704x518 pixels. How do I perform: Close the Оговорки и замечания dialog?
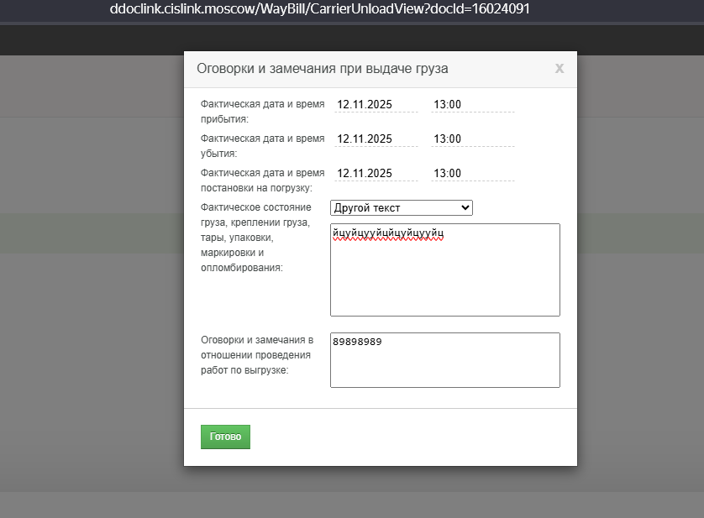(559, 69)
